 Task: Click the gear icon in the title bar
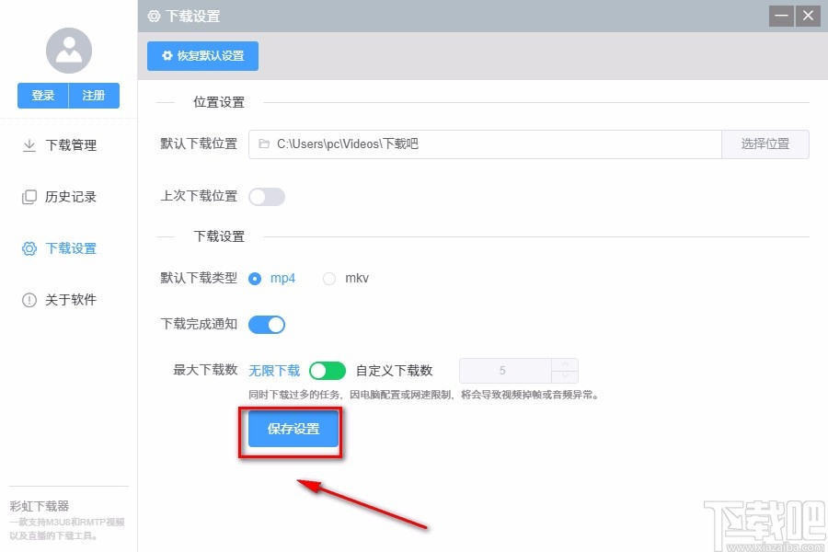(151, 16)
